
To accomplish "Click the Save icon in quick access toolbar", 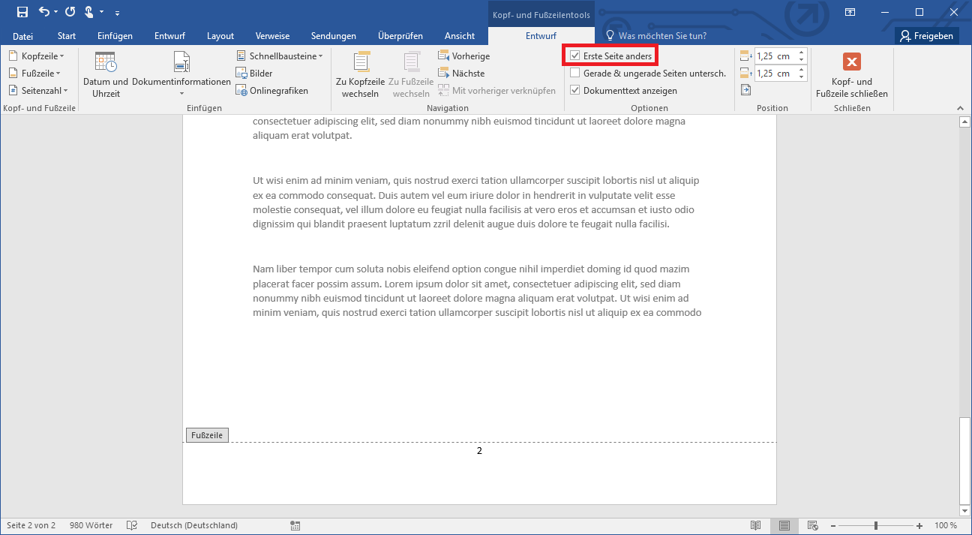I will pyautogui.click(x=22, y=12).
